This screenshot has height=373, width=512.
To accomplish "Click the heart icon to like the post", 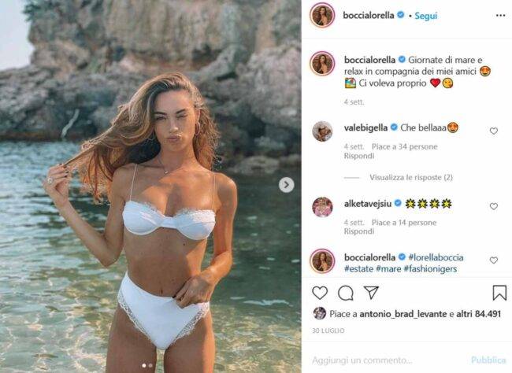I will point(320,293).
